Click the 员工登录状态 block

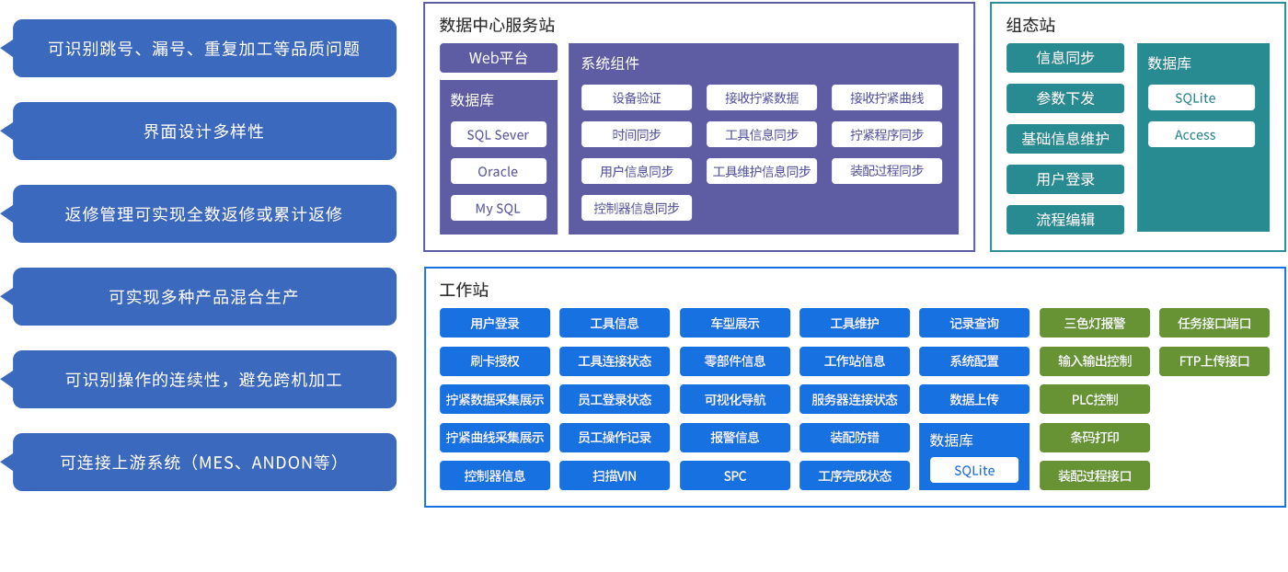[x=615, y=399]
